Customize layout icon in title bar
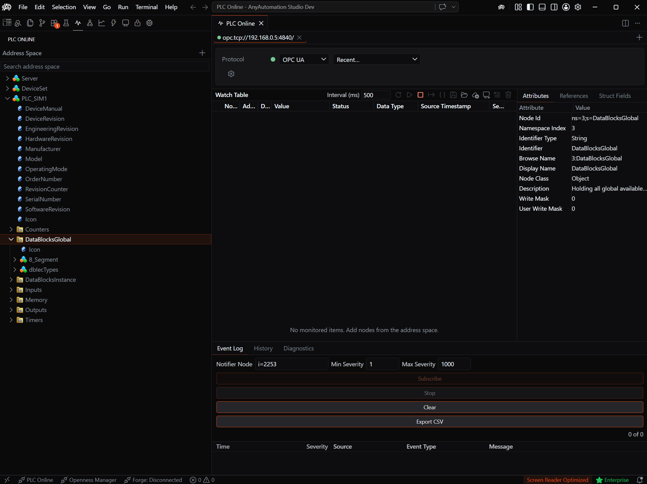This screenshot has width=647, height=484. pyautogui.click(x=518, y=7)
